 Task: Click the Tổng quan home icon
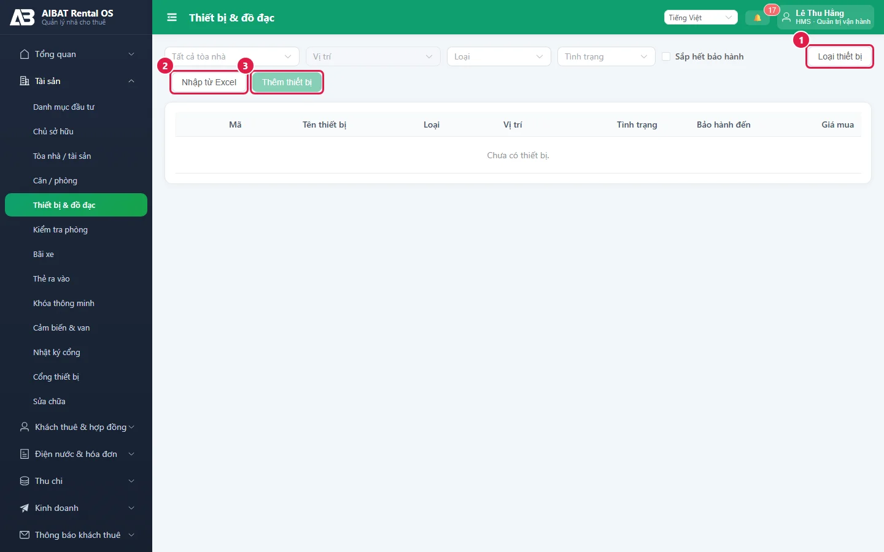coord(25,54)
